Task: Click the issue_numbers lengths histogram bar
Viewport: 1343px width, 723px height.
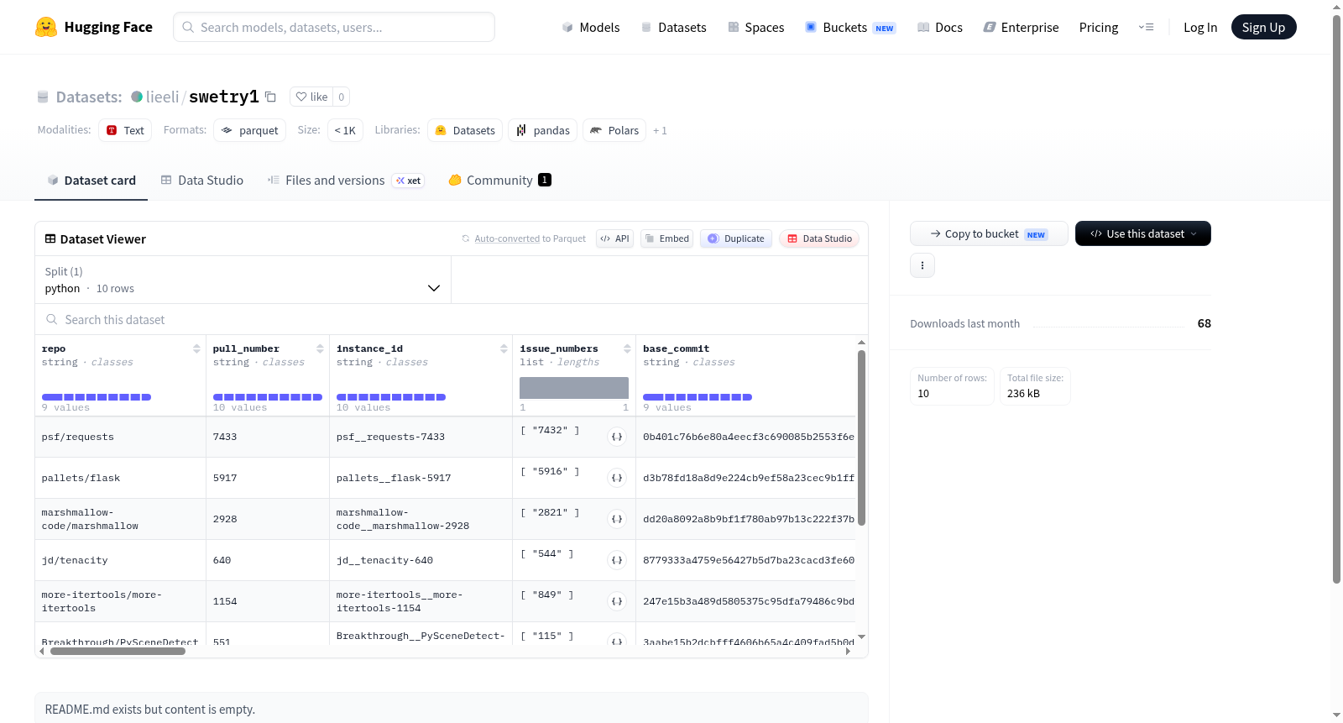Action: (x=574, y=388)
